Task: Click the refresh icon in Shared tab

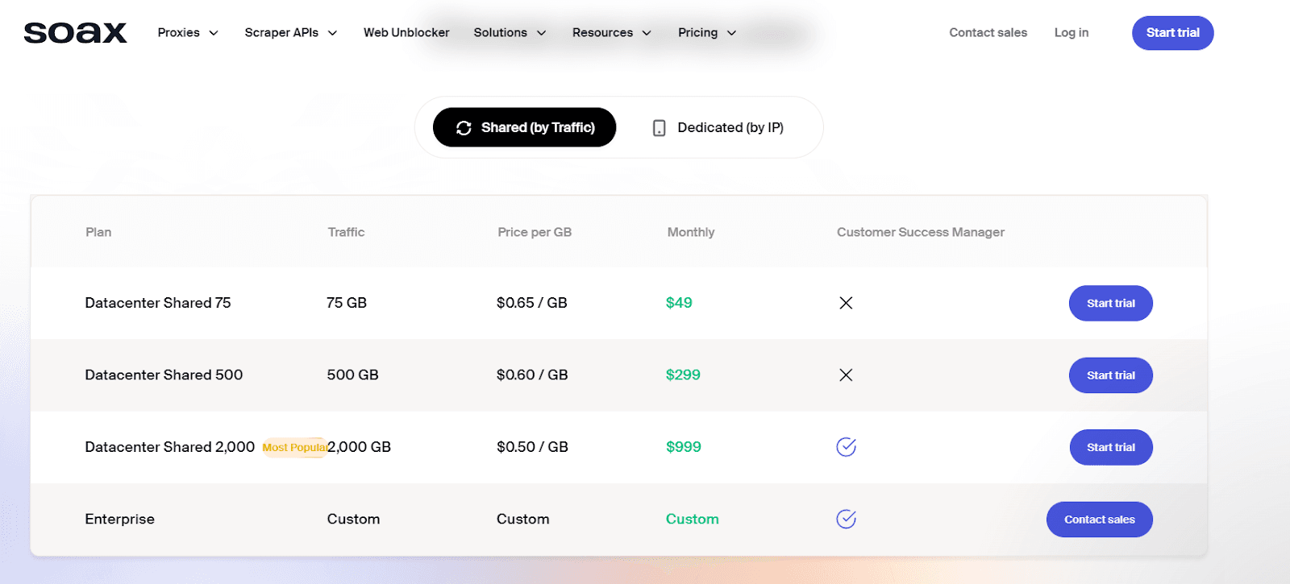Action: (464, 128)
